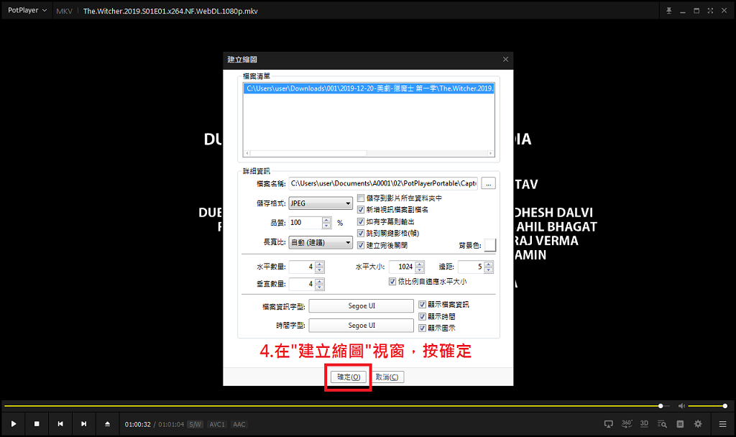Select the Witcher file in 檔案清單
The height and width of the screenshot is (437, 736).
[369, 88]
